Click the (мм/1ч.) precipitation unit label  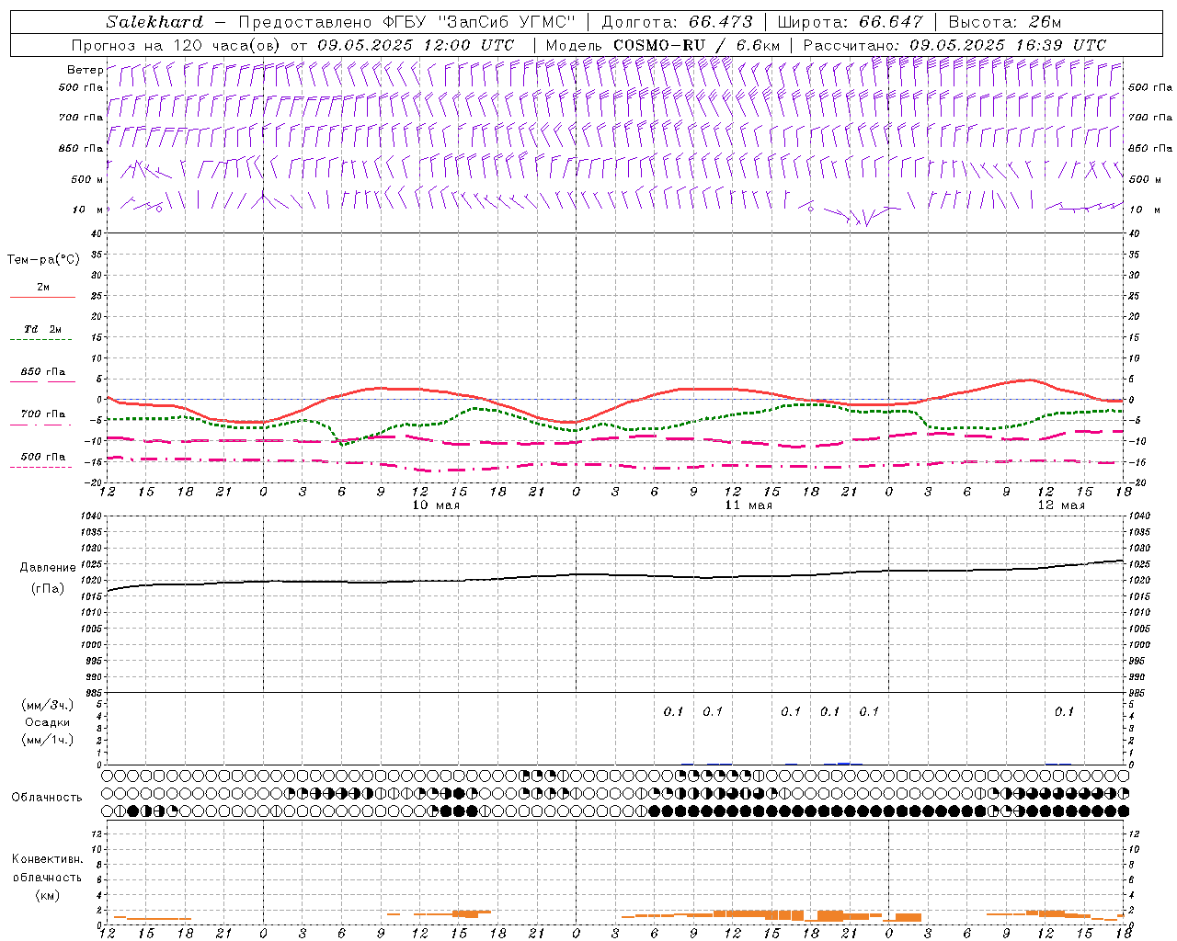[48, 740]
